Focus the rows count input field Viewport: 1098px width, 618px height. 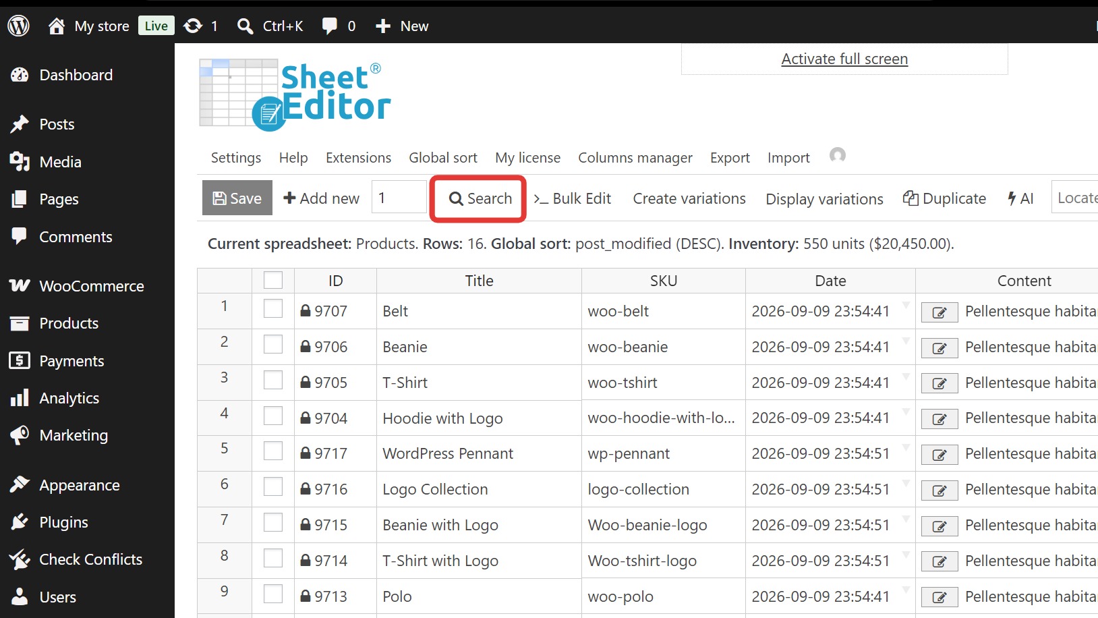tap(399, 197)
